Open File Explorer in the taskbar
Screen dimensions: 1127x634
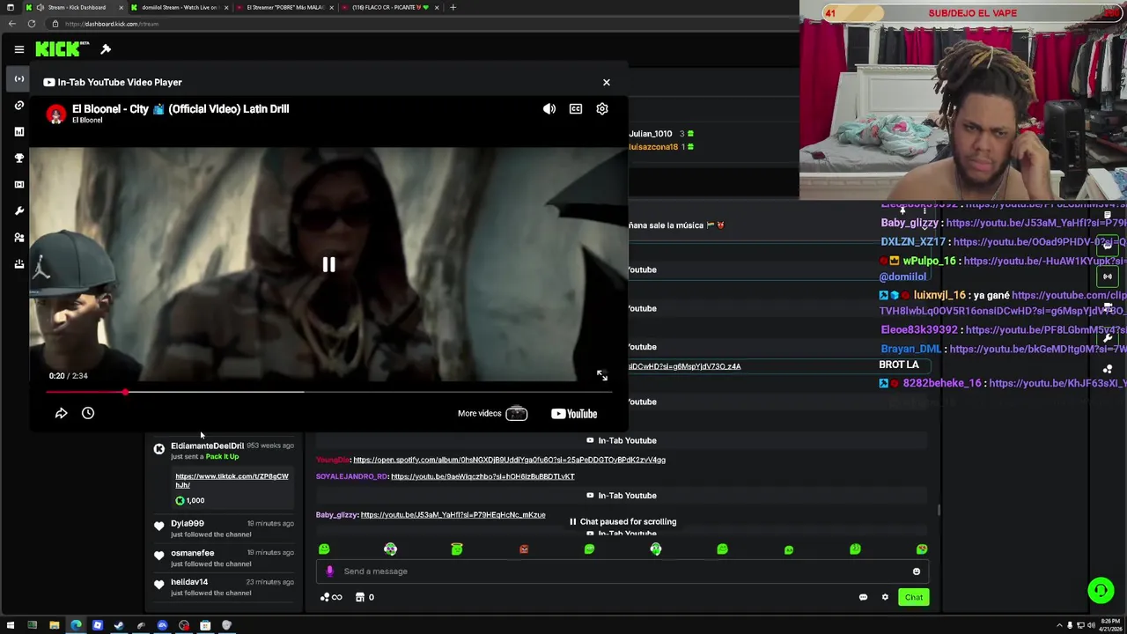click(x=54, y=625)
